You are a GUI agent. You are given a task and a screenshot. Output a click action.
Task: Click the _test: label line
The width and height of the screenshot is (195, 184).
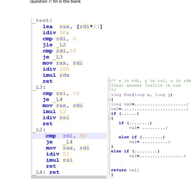click(x=42, y=21)
